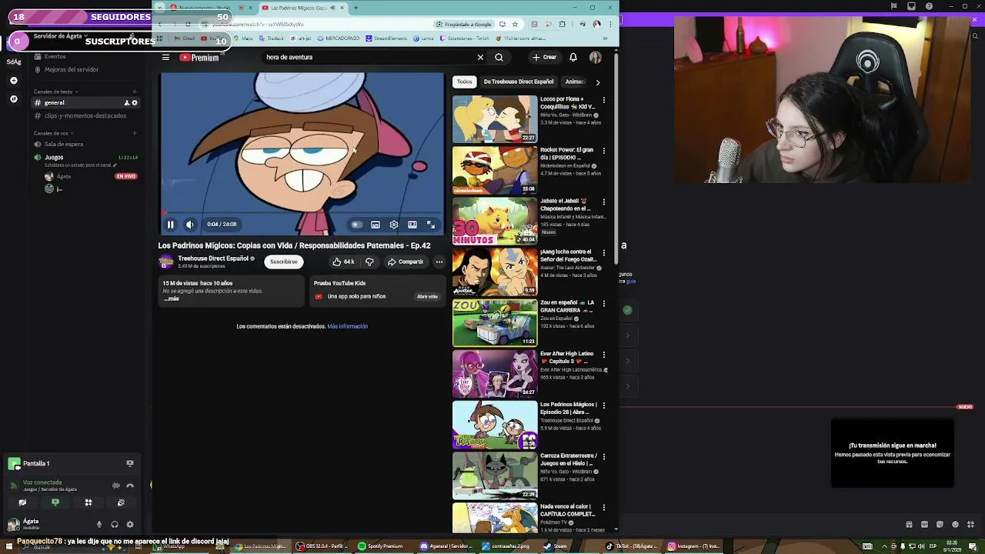Open the StreamElements bookmark
This screenshot has width=985, height=554.
pos(386,38)
